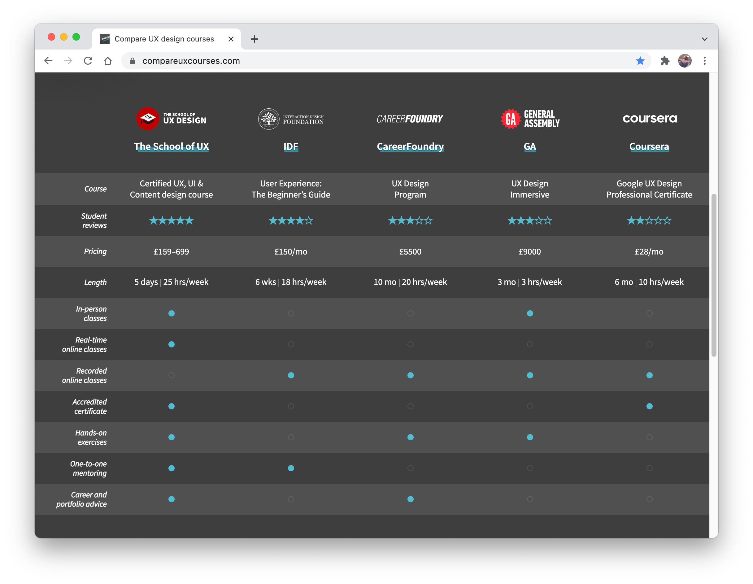Open the Coursera heading link
The image size is (753, 584).
pyautogui.click(x=649, y=146)
